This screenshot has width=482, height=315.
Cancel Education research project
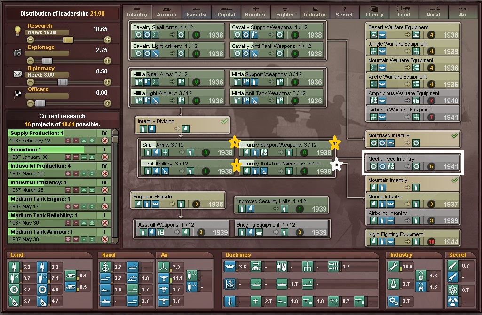tap(105, 157)
